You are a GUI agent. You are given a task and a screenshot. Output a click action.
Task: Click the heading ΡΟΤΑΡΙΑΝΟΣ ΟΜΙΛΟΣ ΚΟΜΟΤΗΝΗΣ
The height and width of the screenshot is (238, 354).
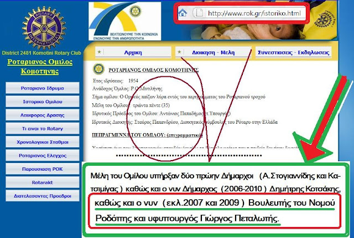point(154,70)
